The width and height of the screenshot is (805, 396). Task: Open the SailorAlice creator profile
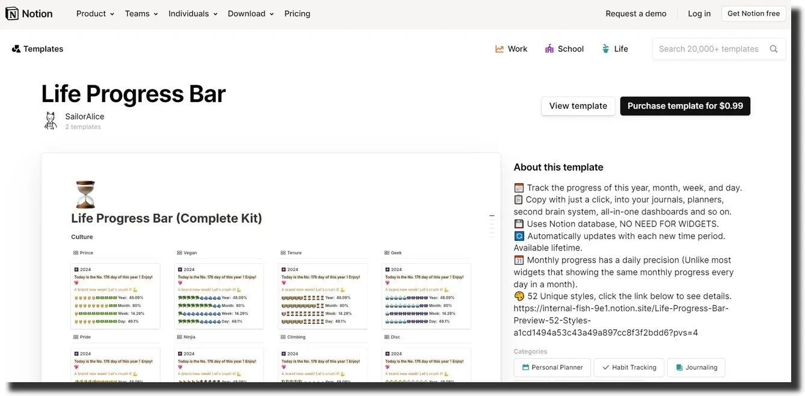(85, 117)
